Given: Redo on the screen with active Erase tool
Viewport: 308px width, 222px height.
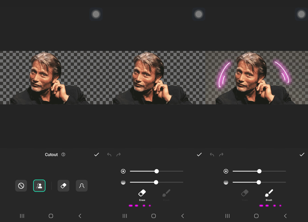Looking at the screenshot, I should pos(119,155).
